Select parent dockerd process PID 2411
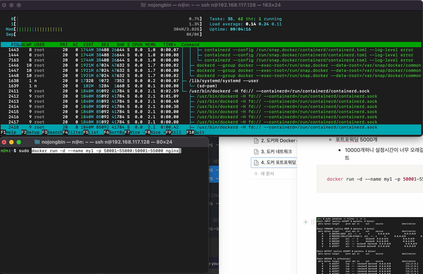Viewport: 423px width, 274px height. pyautogui.click(x=211, y=91)
